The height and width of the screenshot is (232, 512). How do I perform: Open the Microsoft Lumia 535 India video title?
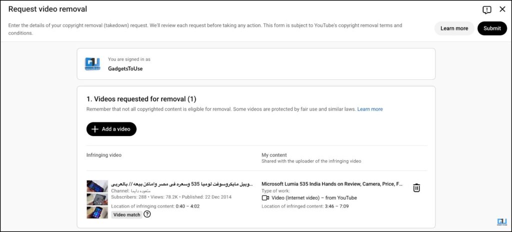(x=332, y=184)
